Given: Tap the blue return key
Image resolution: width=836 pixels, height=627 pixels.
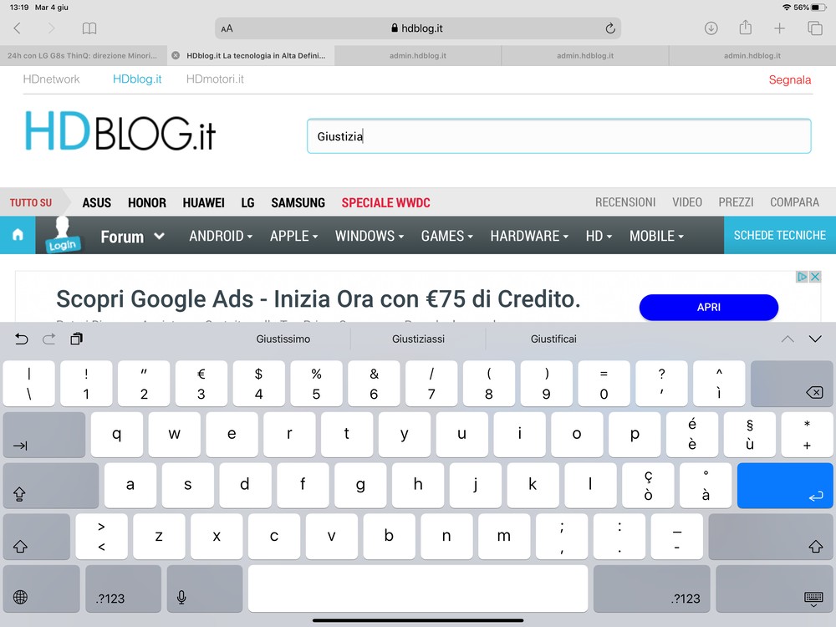Looking at the screenshot, I should [785, 485].
